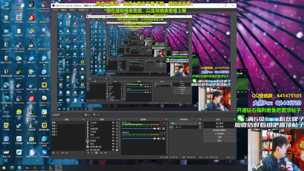Remove the selected source with minus icon
The height and width of the screenshot is (171, 304).
pyautogui.click(x=92, y=153)
